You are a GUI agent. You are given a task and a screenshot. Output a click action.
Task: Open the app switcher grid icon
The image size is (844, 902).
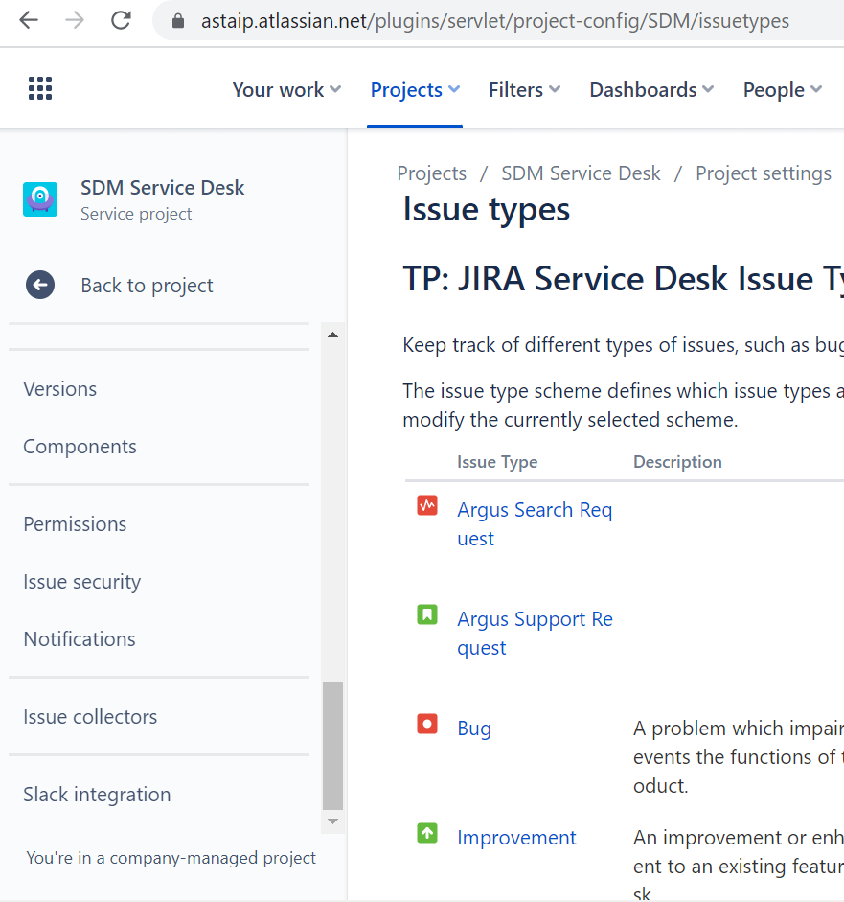40,88
